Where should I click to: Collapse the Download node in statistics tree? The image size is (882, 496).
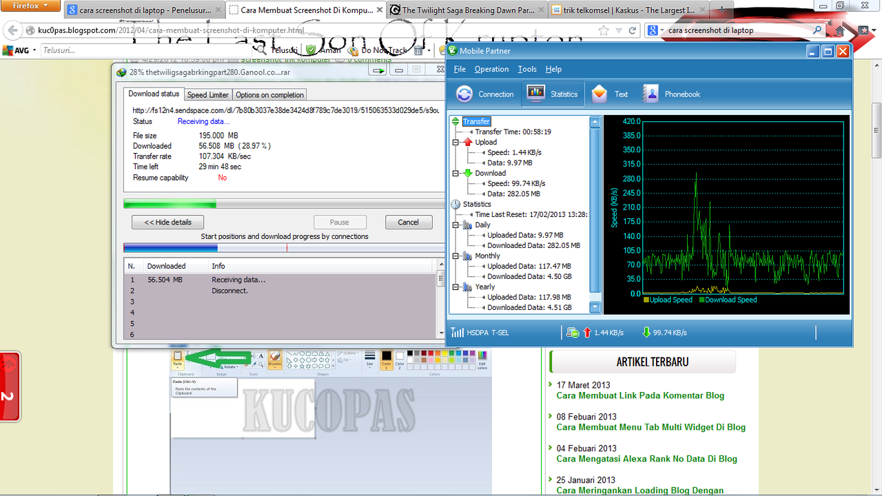(x=455, y=173)
